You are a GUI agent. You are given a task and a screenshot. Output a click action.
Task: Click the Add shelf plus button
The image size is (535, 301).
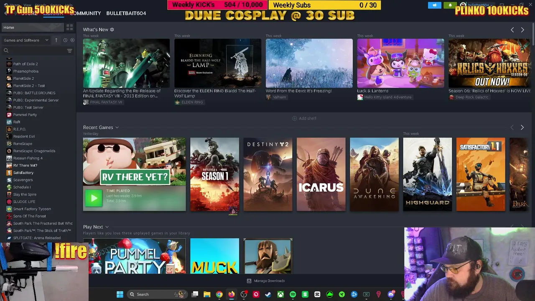pos(304,118)
